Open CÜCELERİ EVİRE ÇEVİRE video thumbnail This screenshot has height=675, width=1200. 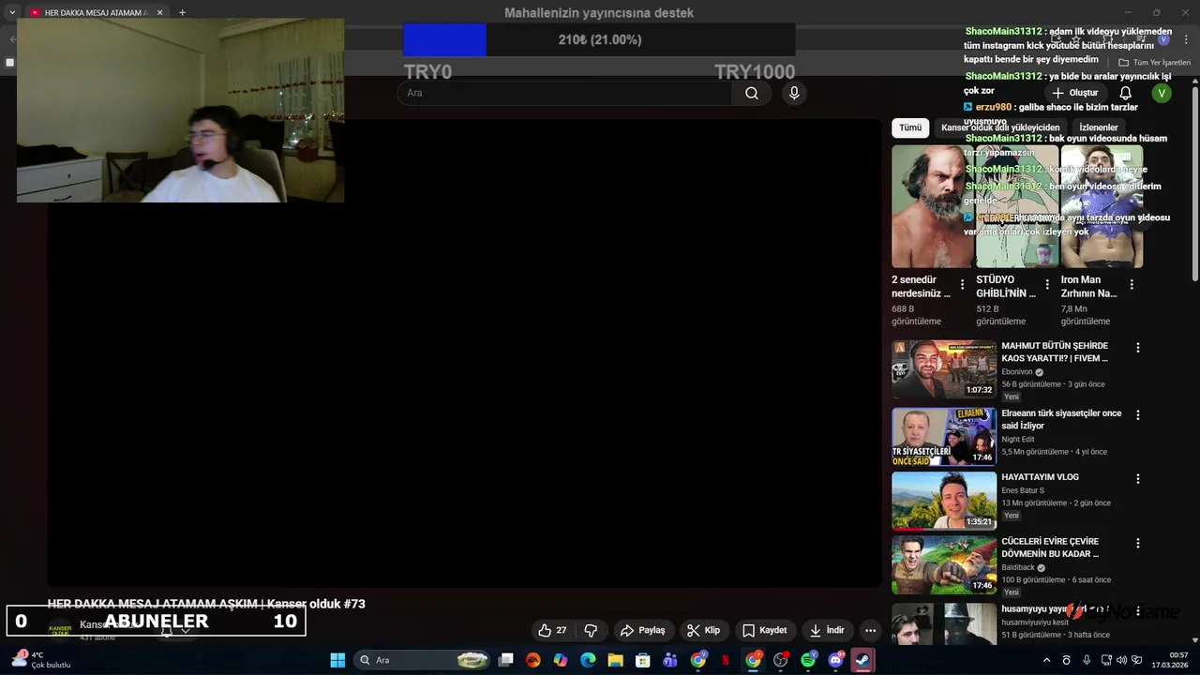tap(944, 565)
